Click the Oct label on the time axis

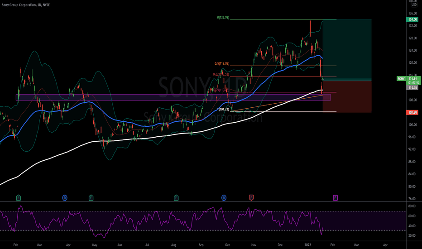pos(227,245)
